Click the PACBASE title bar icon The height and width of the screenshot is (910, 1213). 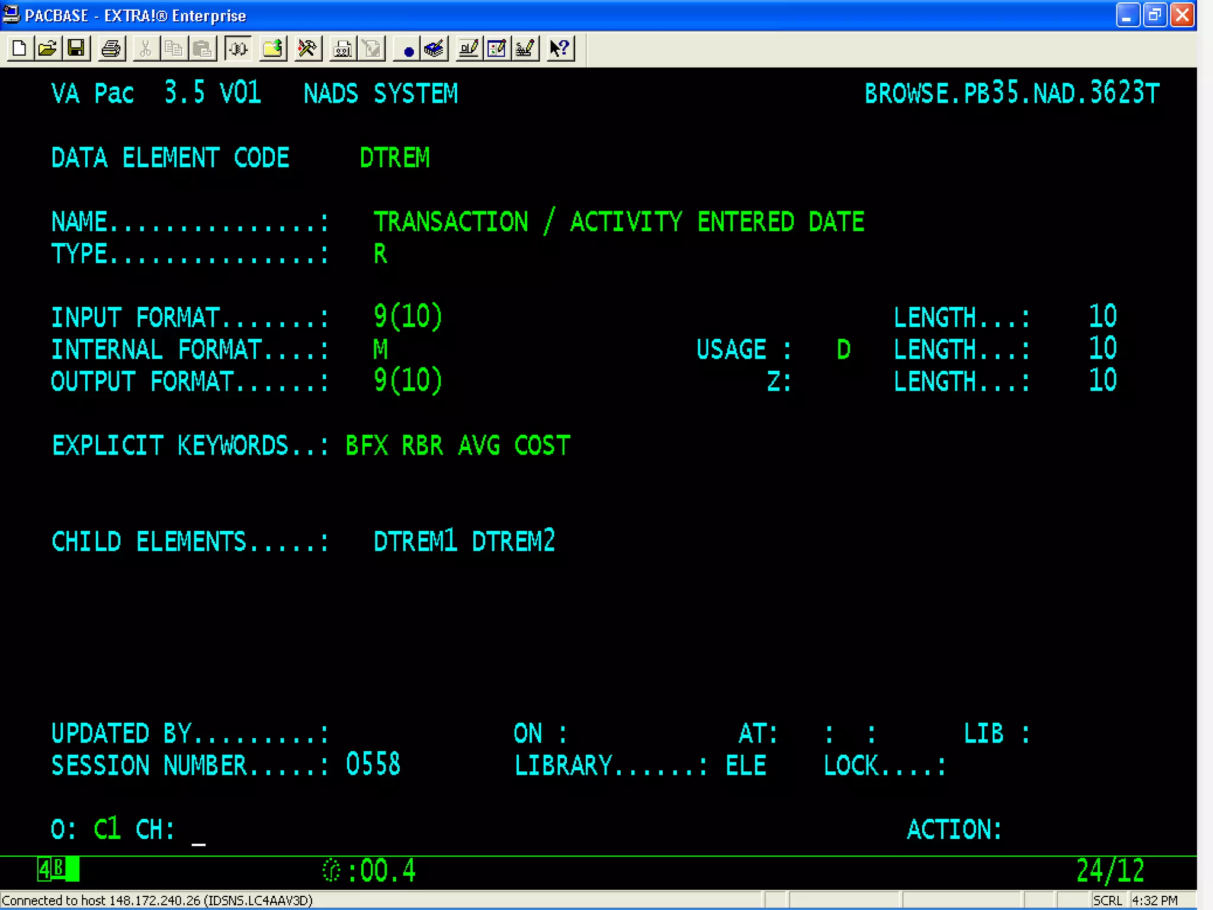click(11, 14)
